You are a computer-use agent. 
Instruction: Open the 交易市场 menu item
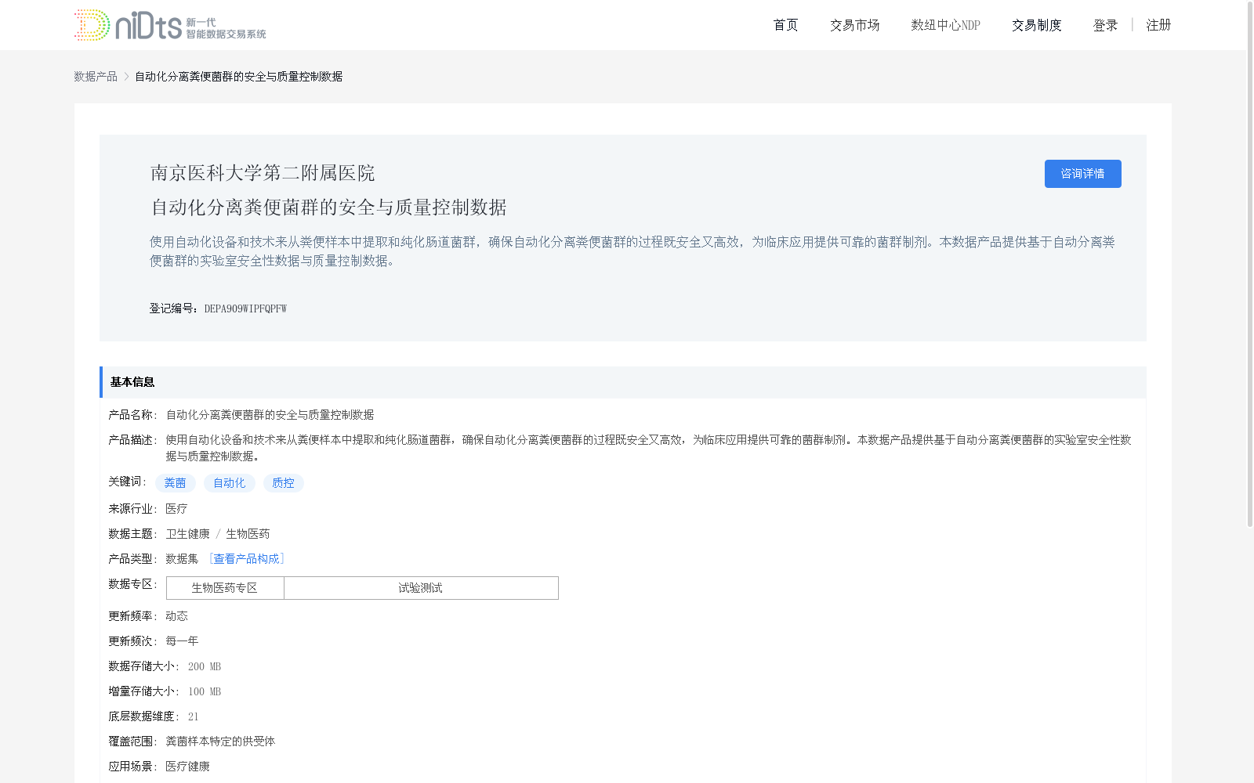coord(854,25)
